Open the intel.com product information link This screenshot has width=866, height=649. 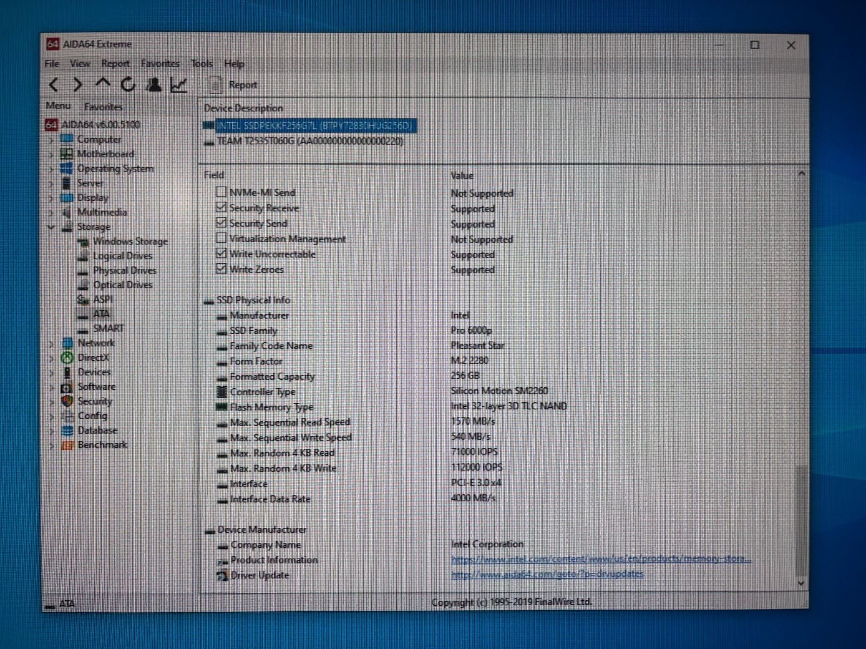601,559
